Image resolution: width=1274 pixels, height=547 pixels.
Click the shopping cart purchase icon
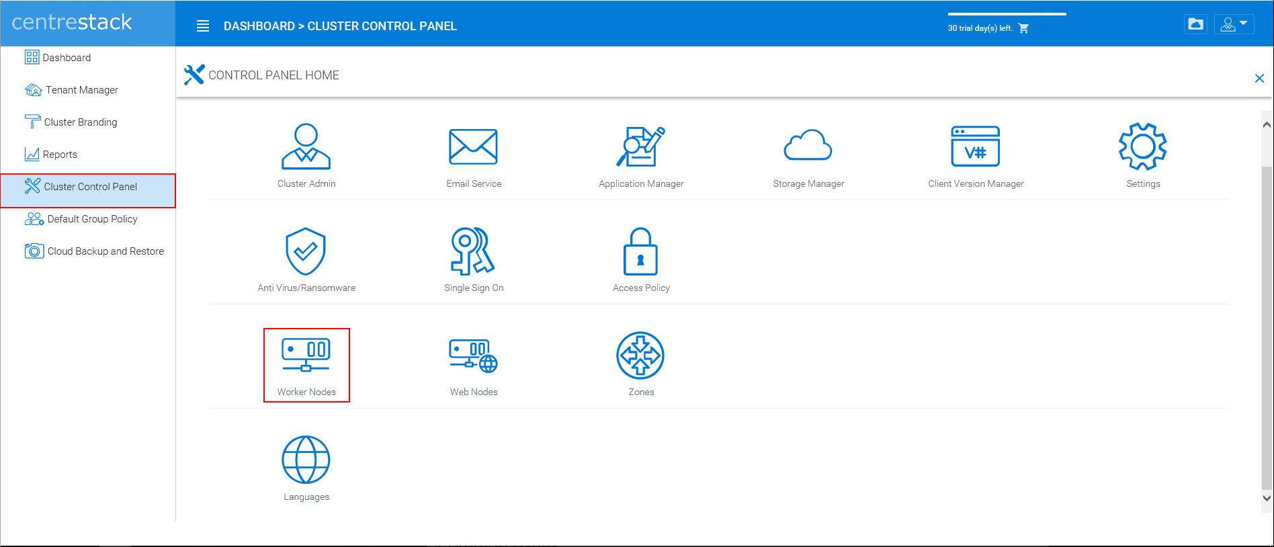[1024, 28]
